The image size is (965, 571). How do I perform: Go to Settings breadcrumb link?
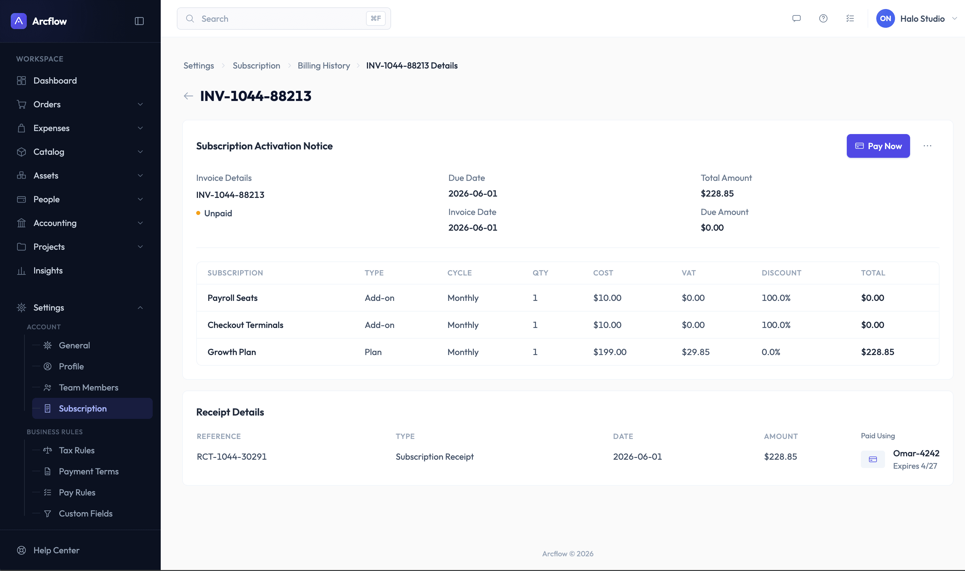[199, 66]
